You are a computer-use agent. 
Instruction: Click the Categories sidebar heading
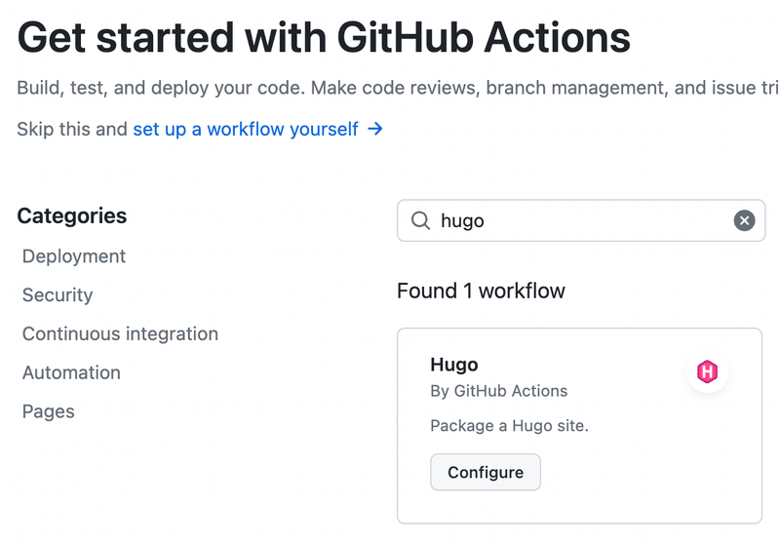tap(72, 215)
